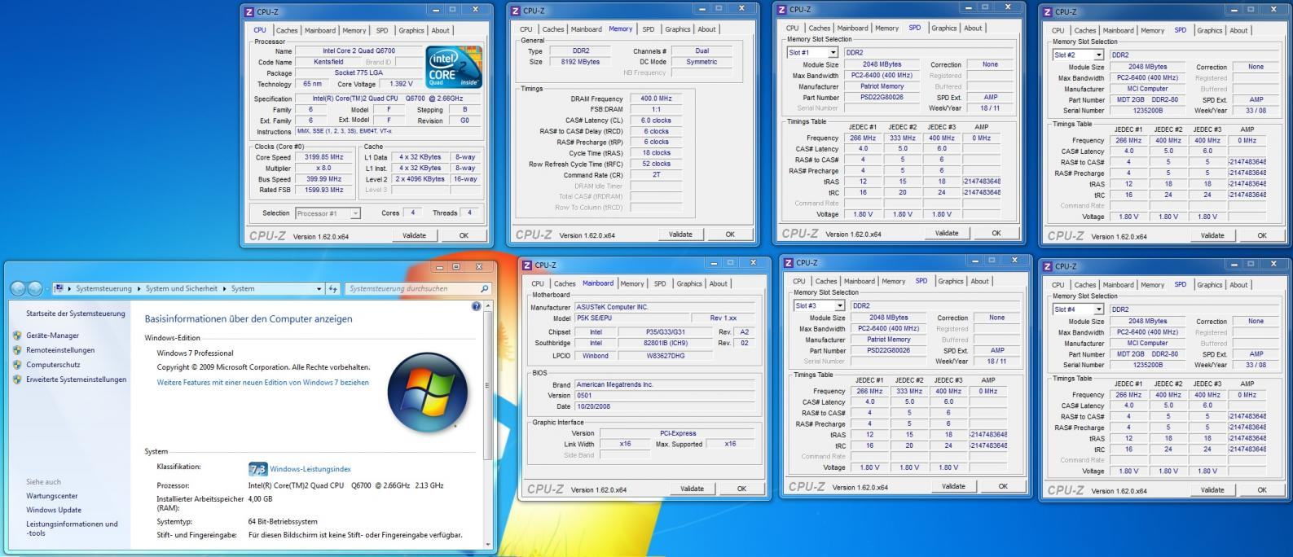The width and height of the screenshot is (1293, 557).
Task: Click Validate in the Q6700 CPU window
Action: click(414, 235)
